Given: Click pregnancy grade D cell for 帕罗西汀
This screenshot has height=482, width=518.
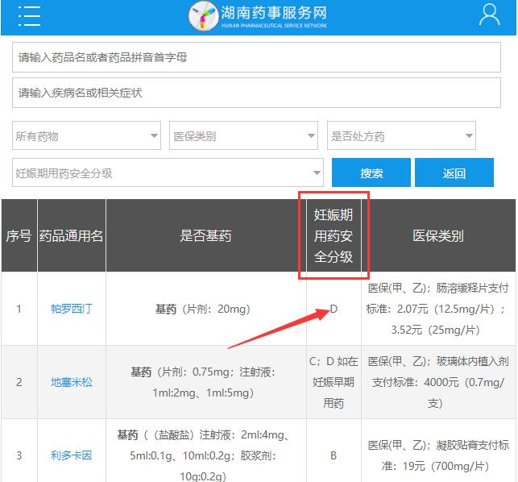Looking at the screenshot, I should pyautogui.click(x=334, y=309).
